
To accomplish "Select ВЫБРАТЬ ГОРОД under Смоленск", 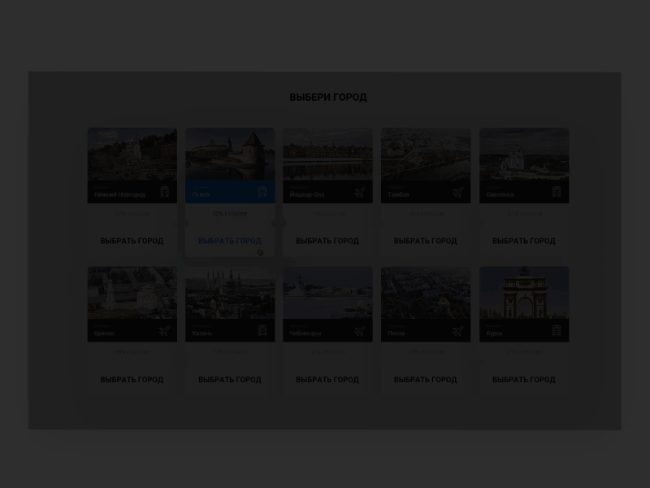I will click(x=523, y=241).
